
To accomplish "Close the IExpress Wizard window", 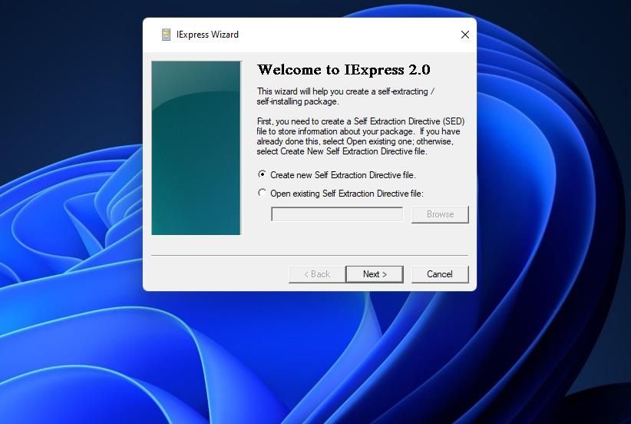I will (464, 35).
